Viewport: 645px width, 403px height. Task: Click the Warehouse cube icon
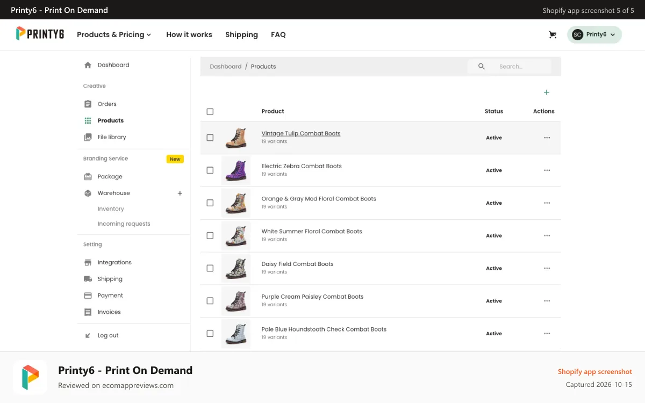[x=88, y=193]
